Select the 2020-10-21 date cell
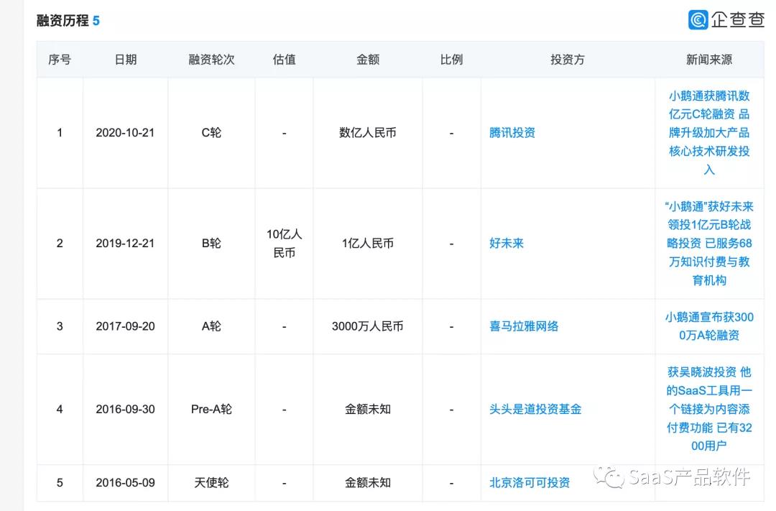 click(125, 133)
